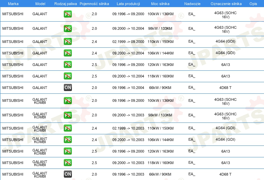The width and height of the screenshot is (264, 180).
Task: Click EA_ body code for Galant diesel row
Action: pyautogui.click(x=192, y=88)
